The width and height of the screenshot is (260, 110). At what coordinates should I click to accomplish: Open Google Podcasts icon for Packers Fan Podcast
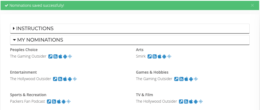point(69,102)
